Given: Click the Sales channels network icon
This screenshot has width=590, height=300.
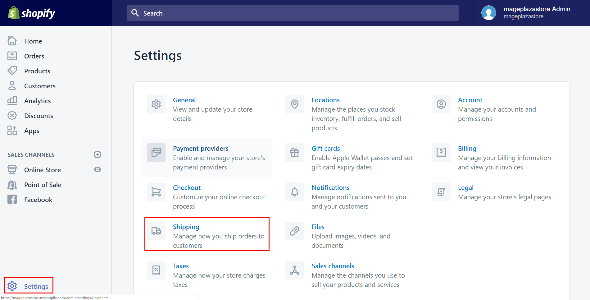Looking at the screenshot, I should point(295,270).
